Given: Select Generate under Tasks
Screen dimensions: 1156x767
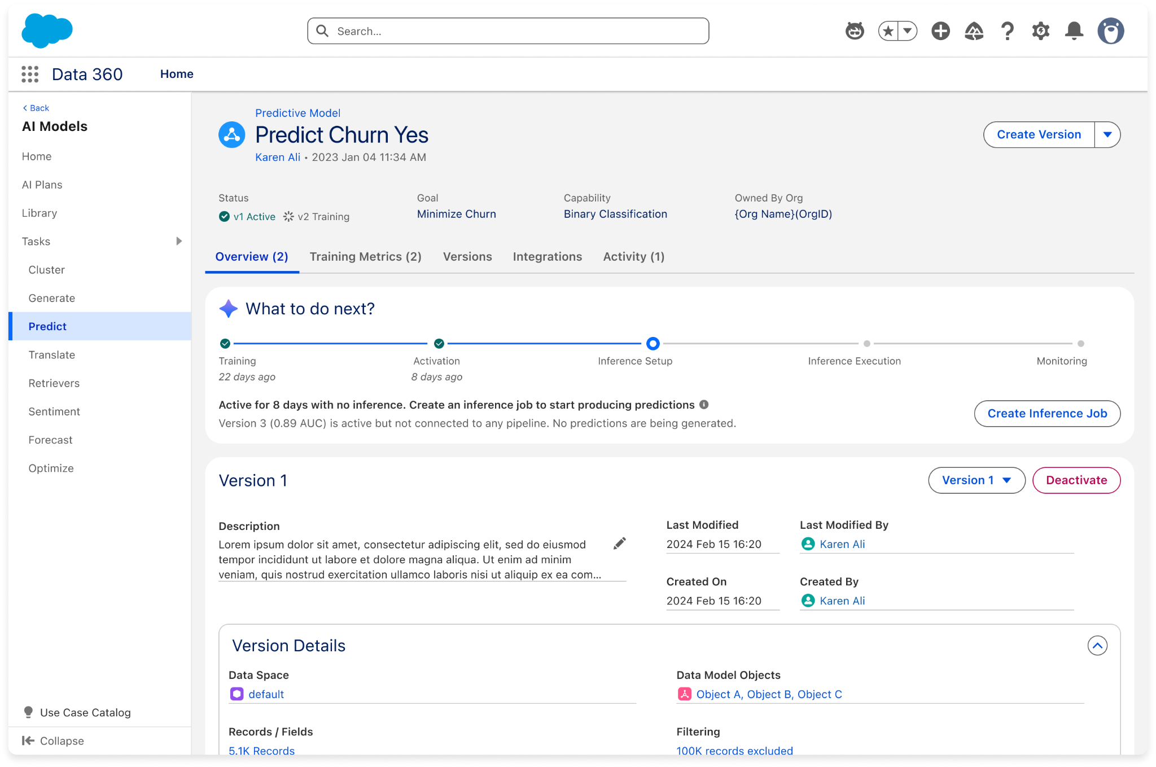Looking at the screenshot, I should click(x=99, y=298).
